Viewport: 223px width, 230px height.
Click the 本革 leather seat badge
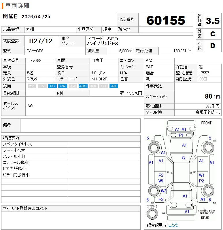click(x=93, y=86)
